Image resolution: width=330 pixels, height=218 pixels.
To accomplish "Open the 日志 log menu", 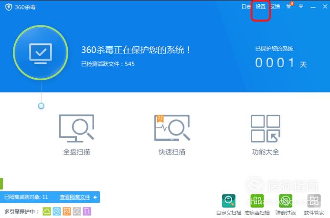I will click(246, 7).
